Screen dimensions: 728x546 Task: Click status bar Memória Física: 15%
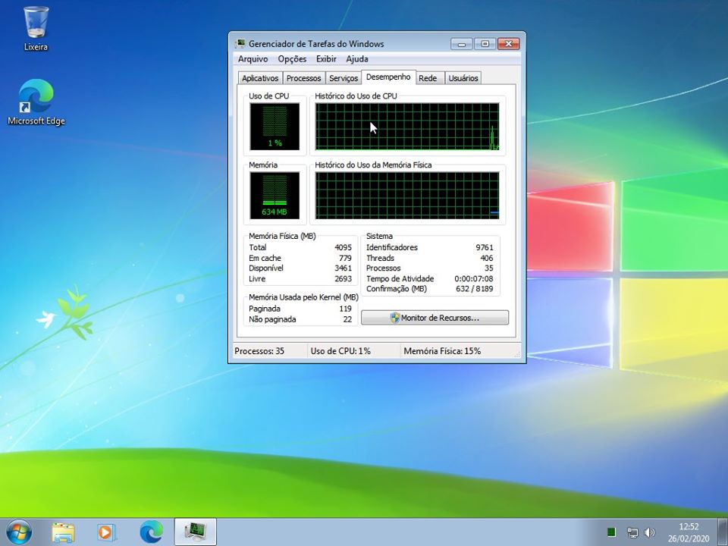pyautogui.click(x=442, y=351)
